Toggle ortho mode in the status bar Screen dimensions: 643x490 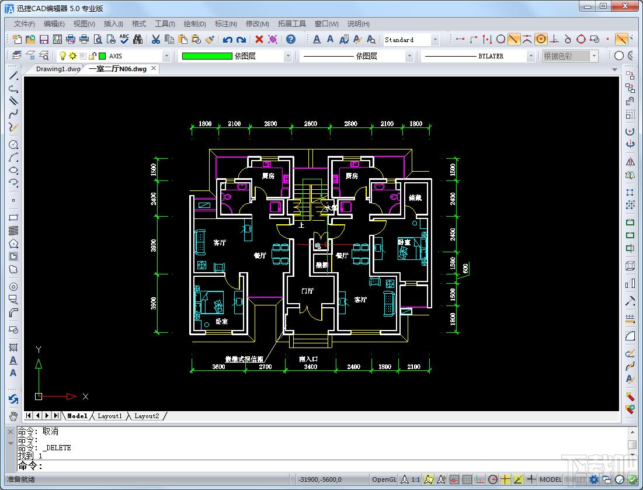pos(480,479)
